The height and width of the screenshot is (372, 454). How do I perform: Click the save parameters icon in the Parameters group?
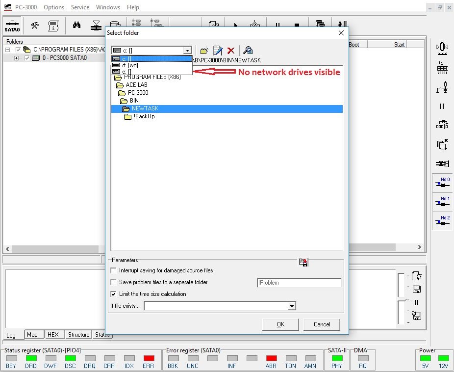(303, 262)
